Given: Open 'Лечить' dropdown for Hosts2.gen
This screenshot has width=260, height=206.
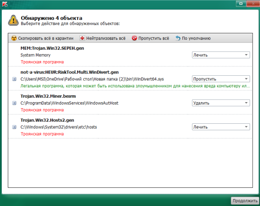Looking at the screenshot, I should (221, 127).
